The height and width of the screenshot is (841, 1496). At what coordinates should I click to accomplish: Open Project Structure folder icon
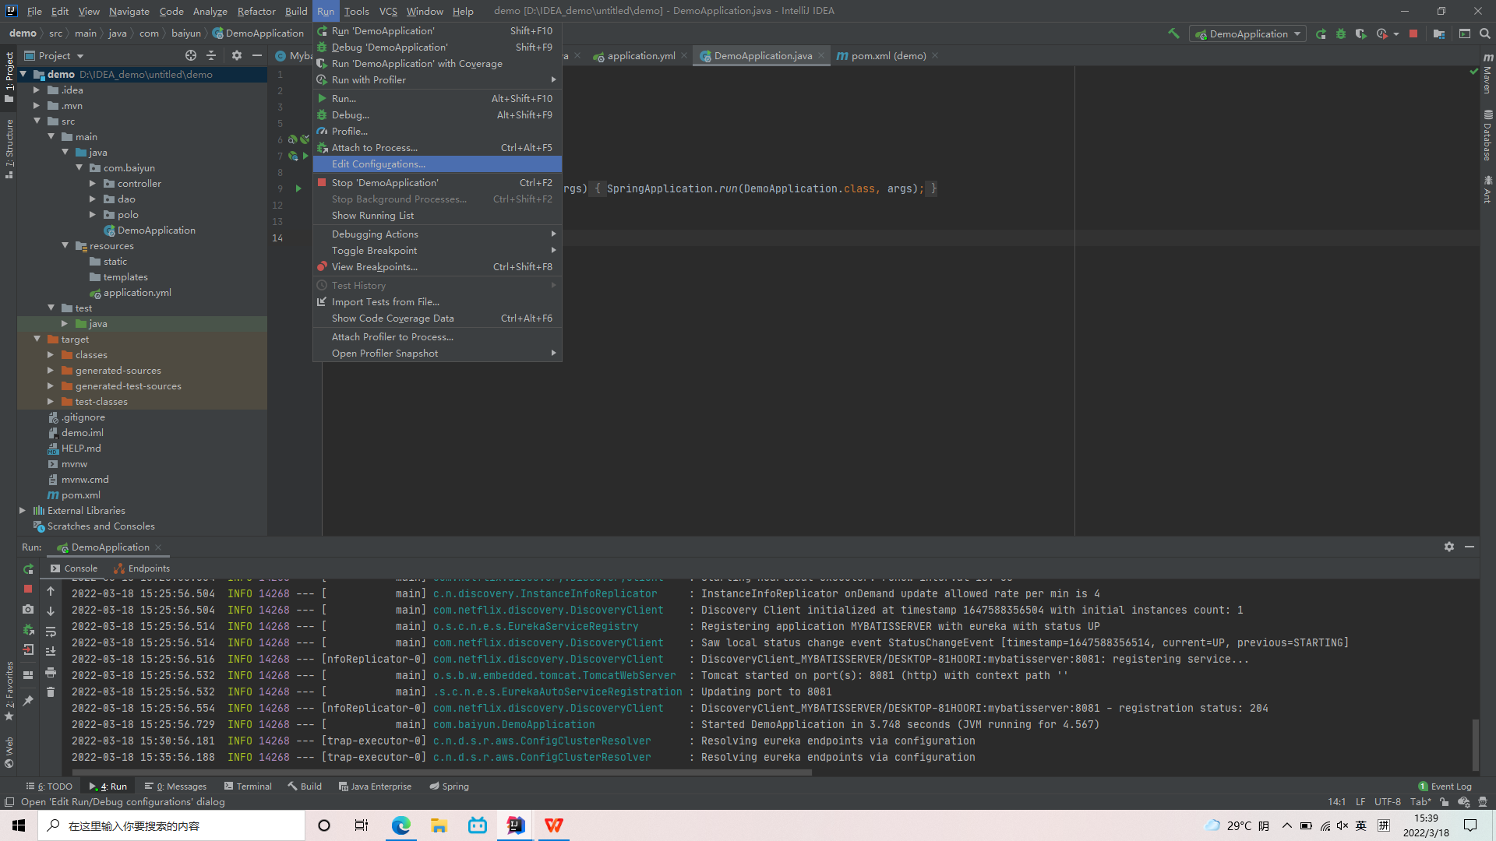[1439, 33]
